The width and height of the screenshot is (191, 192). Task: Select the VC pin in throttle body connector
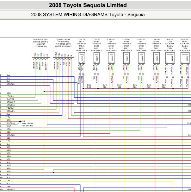(65, 55)
